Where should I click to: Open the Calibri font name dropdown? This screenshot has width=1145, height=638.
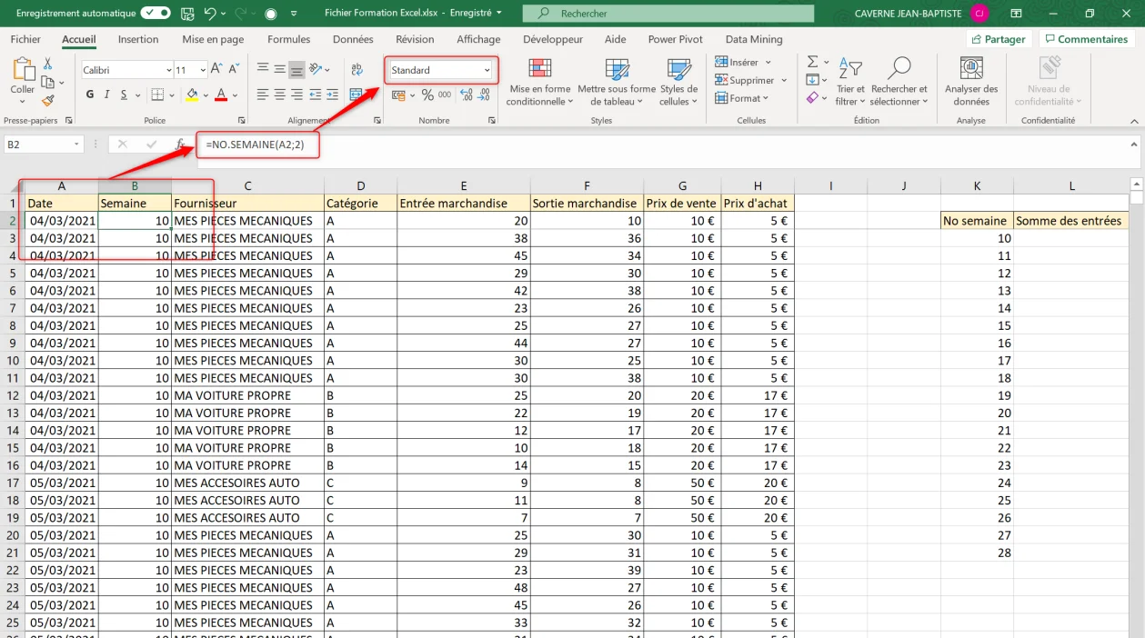pos(168,70)
